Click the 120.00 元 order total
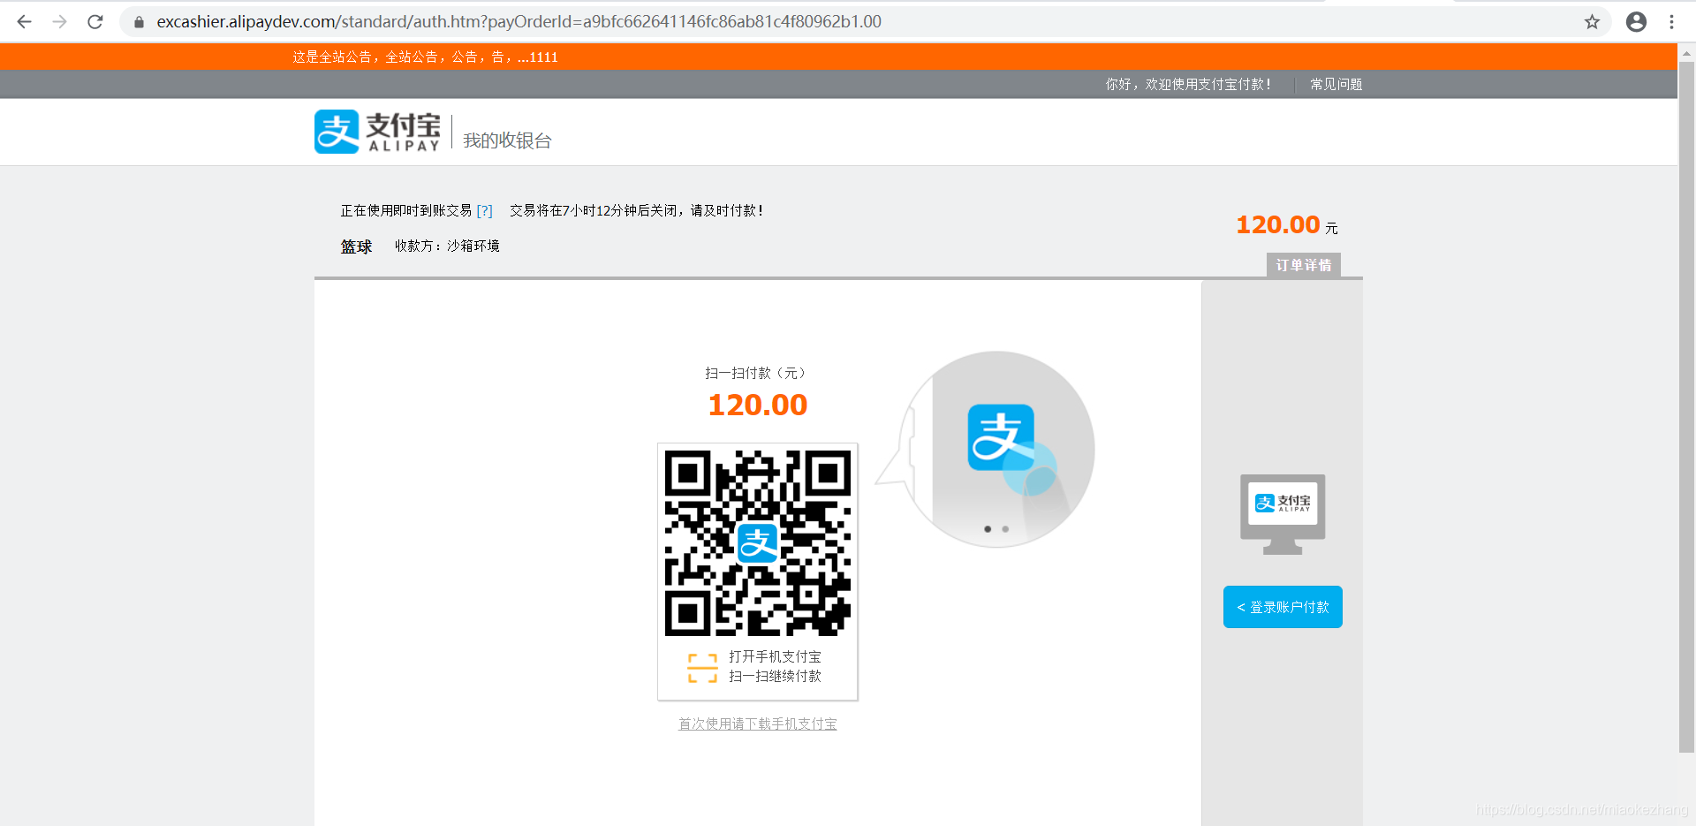 click(x=1287, y=225)
